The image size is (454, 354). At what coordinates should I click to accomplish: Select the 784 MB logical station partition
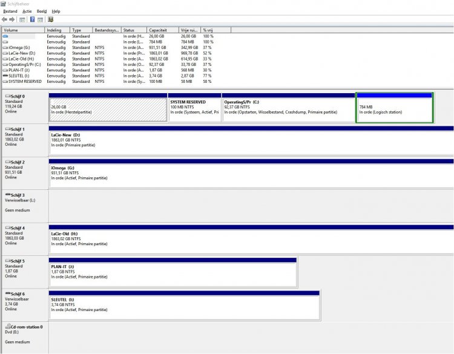(x=395, y=110)
